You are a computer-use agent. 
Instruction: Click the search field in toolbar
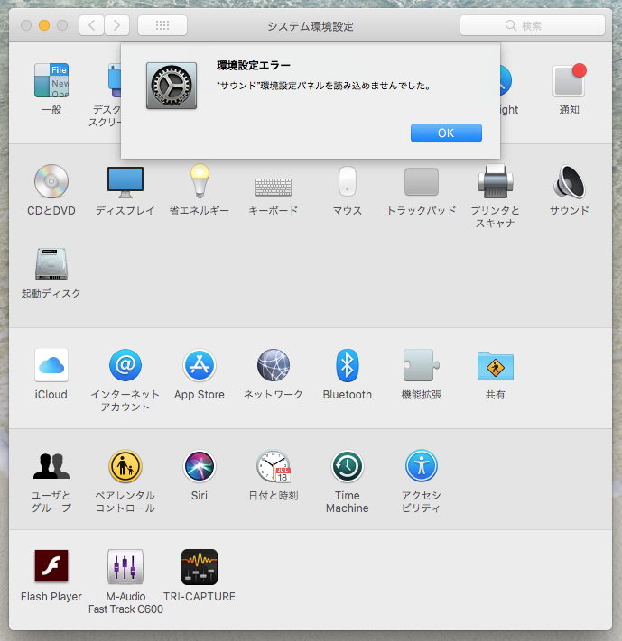pyautogui.click(x=532, y=25)
